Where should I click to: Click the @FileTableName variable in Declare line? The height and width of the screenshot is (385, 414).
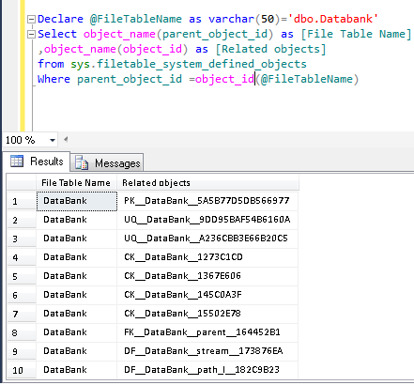[x=135, y=19]
